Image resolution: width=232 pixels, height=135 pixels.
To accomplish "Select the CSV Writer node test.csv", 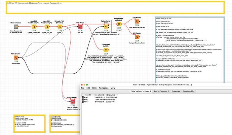I will tap(80, 27).
